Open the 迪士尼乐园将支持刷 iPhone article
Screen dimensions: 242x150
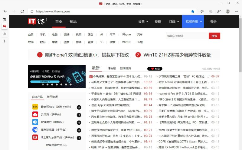[x=116, y=111]
